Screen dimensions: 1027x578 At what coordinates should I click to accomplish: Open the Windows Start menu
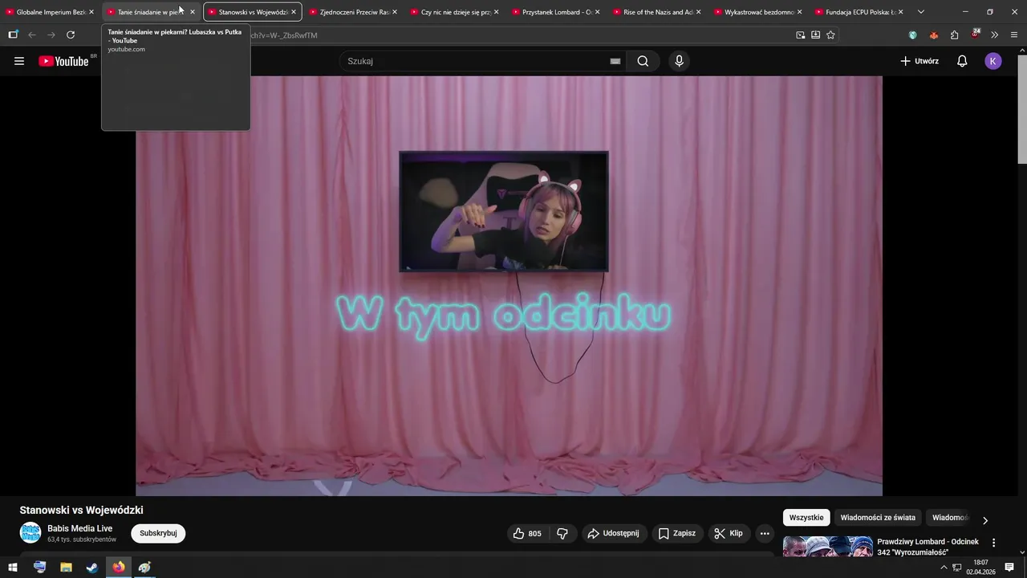coord(13,568)
